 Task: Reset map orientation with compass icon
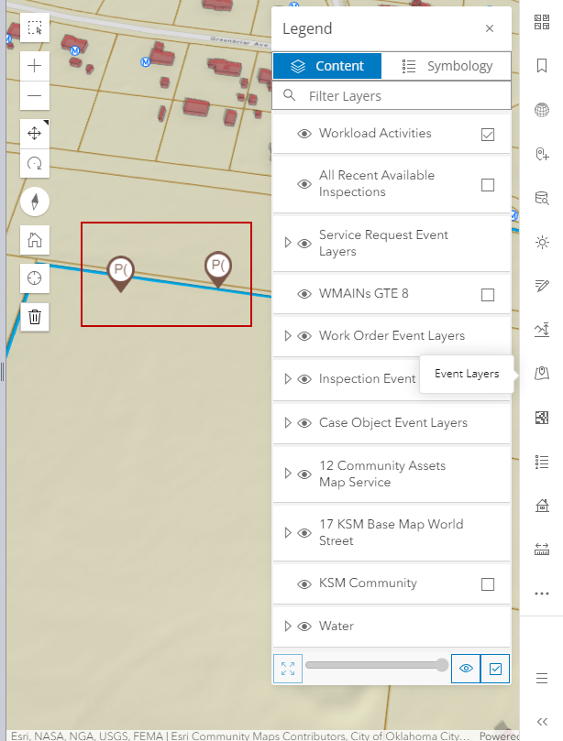pos(35,202)
